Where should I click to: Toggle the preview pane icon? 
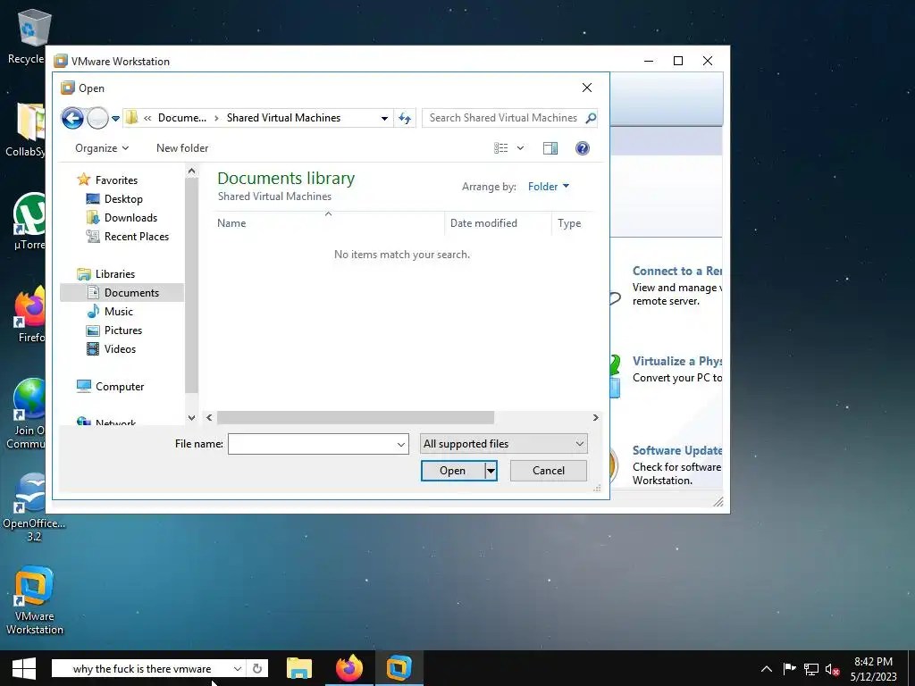pyautogui.click(x=550, y=148)
